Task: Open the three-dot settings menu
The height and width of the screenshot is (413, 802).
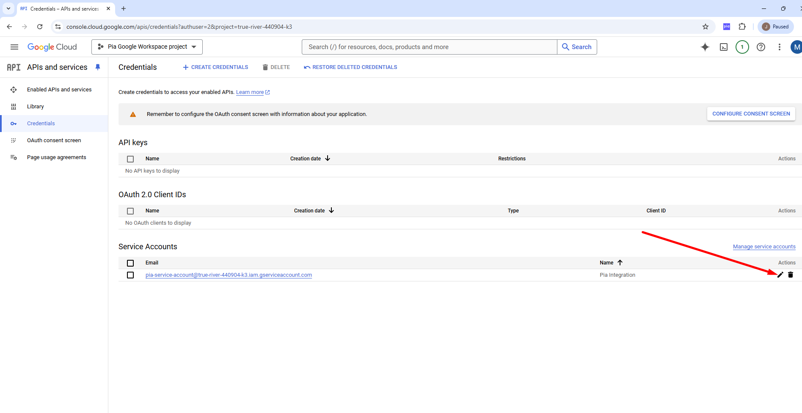Action: [x=780, y=47]
